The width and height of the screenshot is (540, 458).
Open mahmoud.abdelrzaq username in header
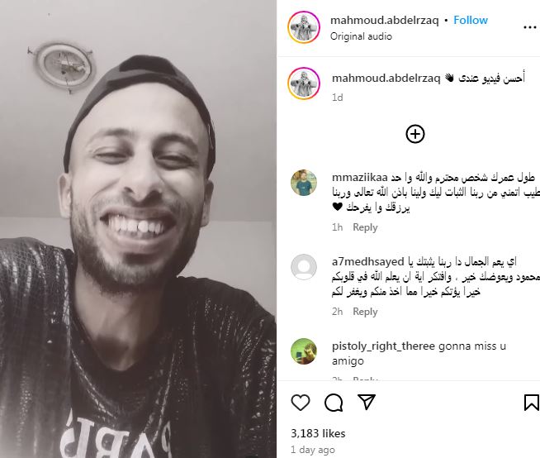click(384, 21)
